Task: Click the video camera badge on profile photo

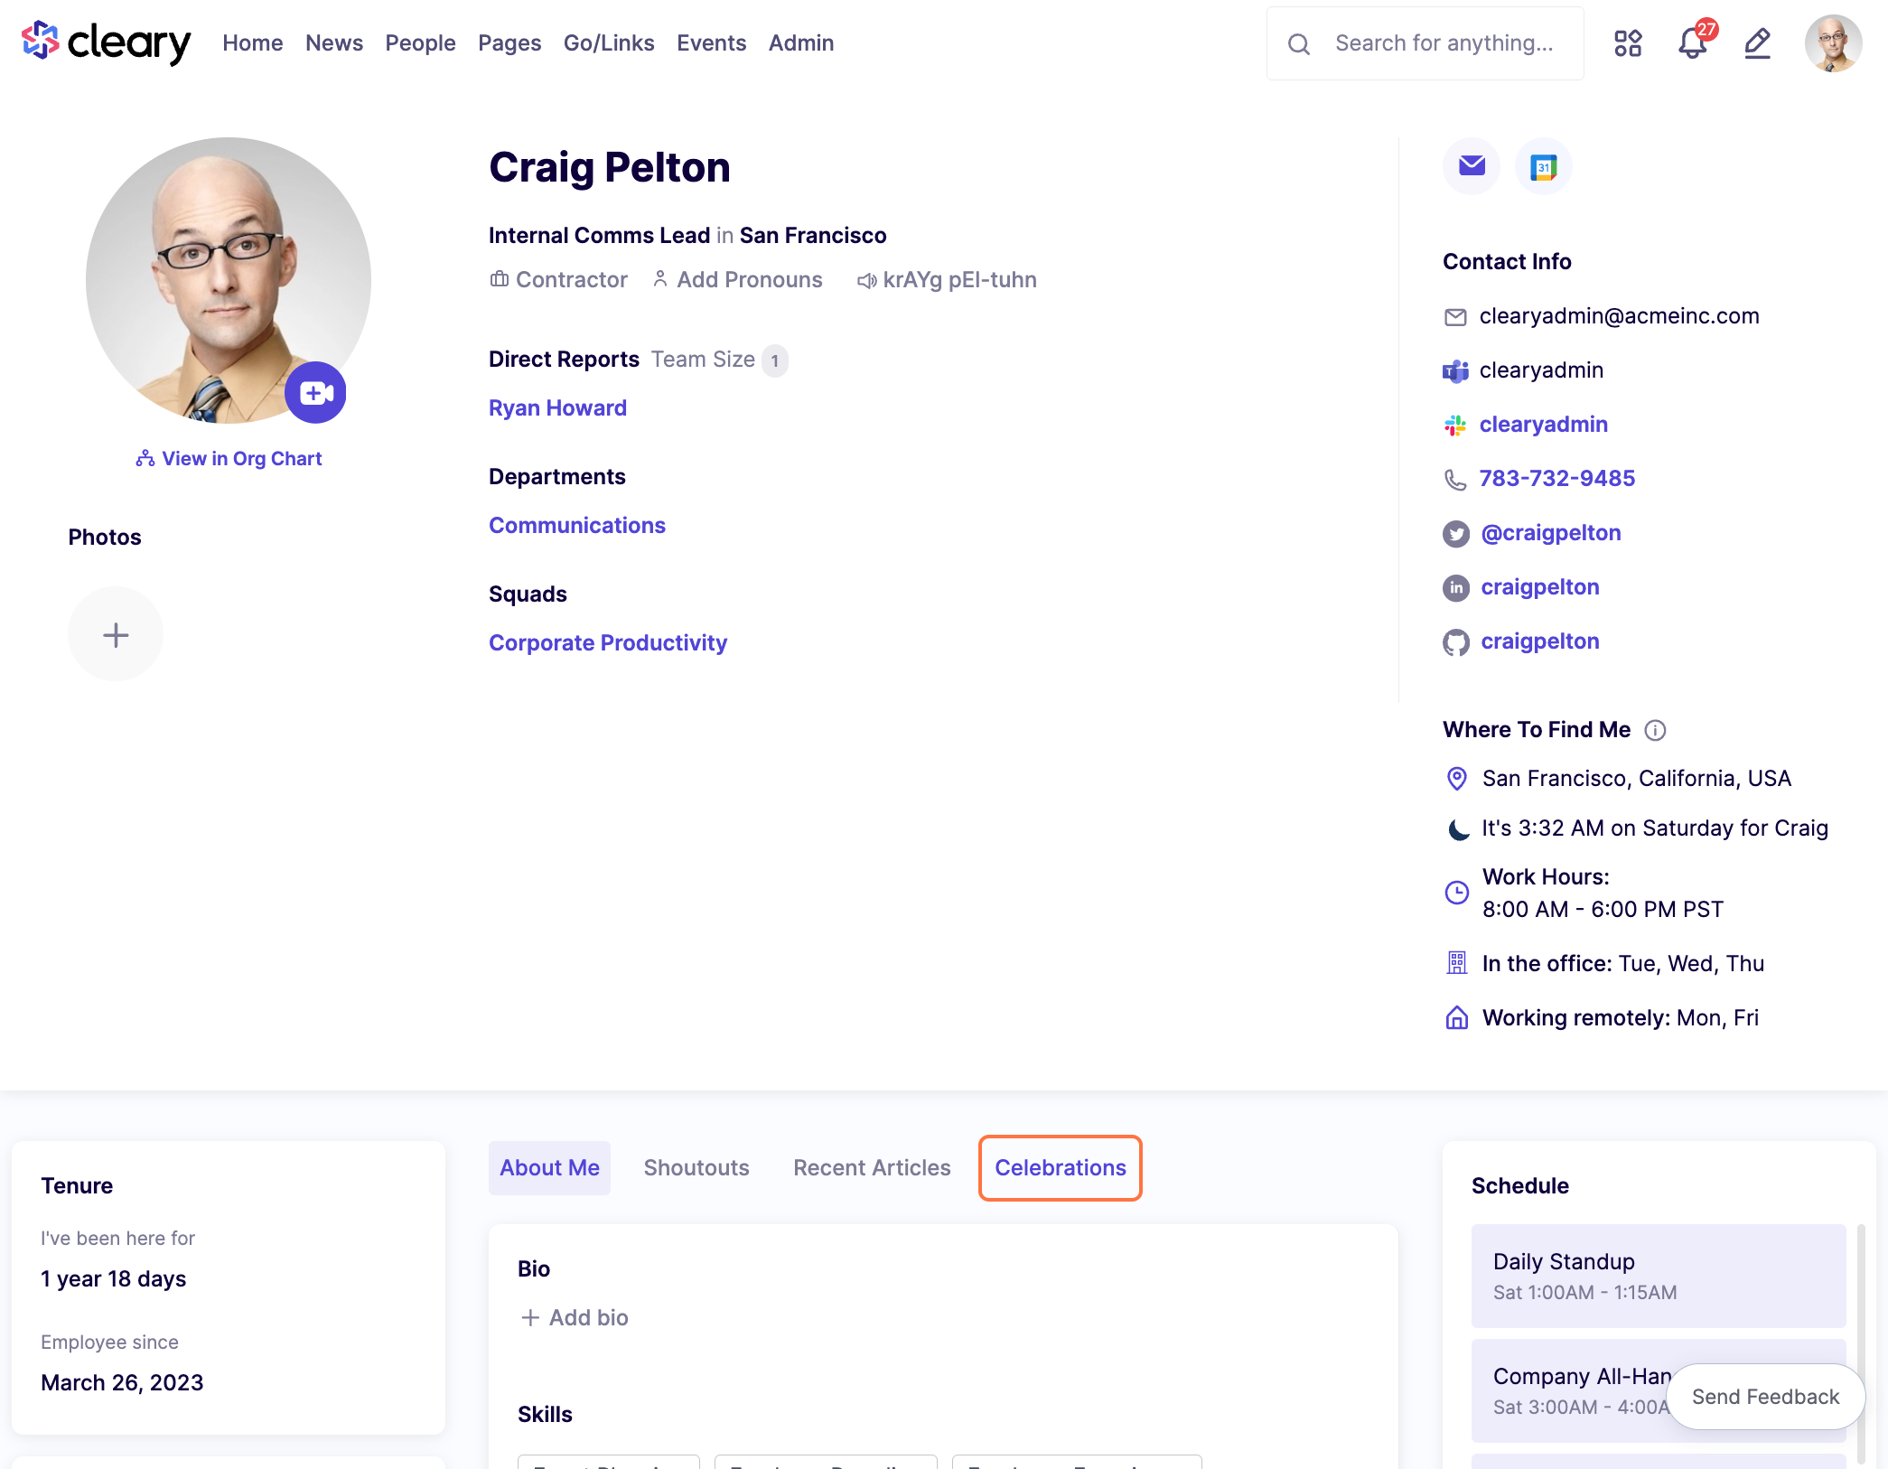Action: [315, 393]
